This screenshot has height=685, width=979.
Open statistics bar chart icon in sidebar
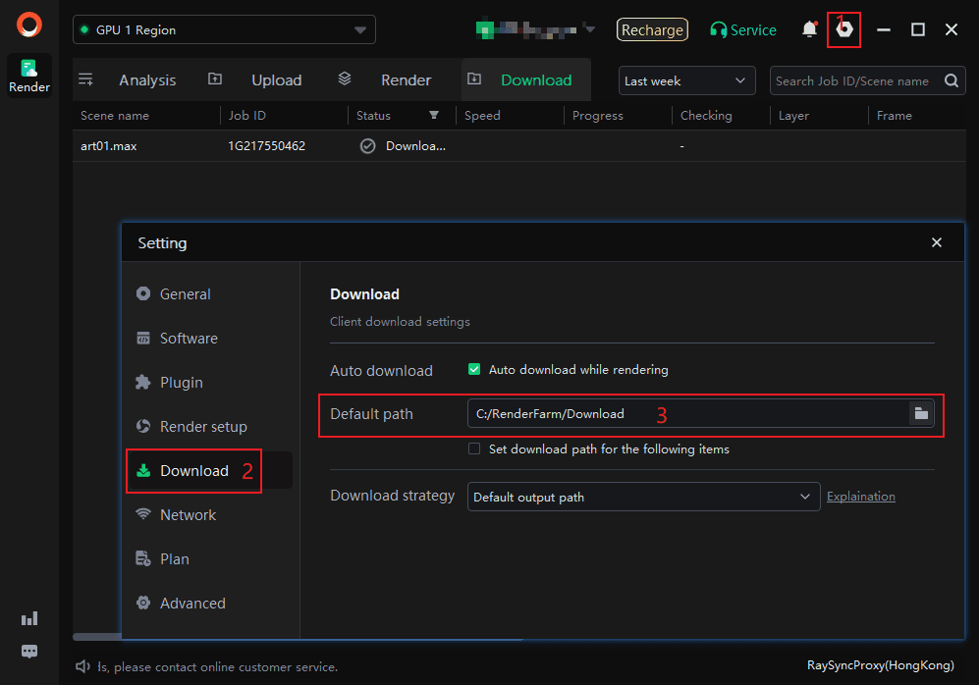tap(29, 618)
